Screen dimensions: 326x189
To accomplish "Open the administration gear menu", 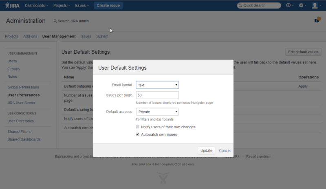I will [302, 5].
